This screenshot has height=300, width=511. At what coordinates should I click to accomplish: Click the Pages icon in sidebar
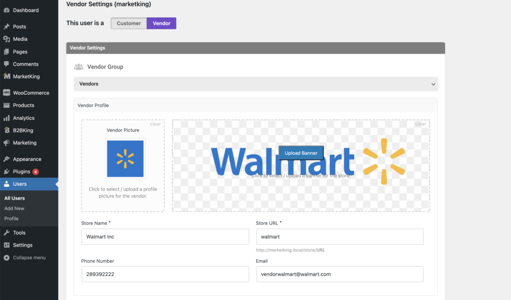[6, 51]
